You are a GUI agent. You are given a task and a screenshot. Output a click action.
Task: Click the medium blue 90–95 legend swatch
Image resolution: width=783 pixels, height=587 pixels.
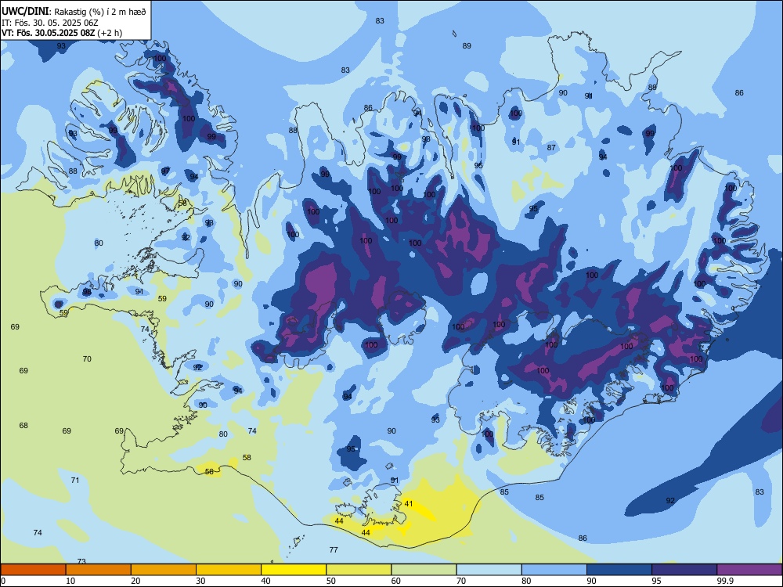click(x=619, y=570)
